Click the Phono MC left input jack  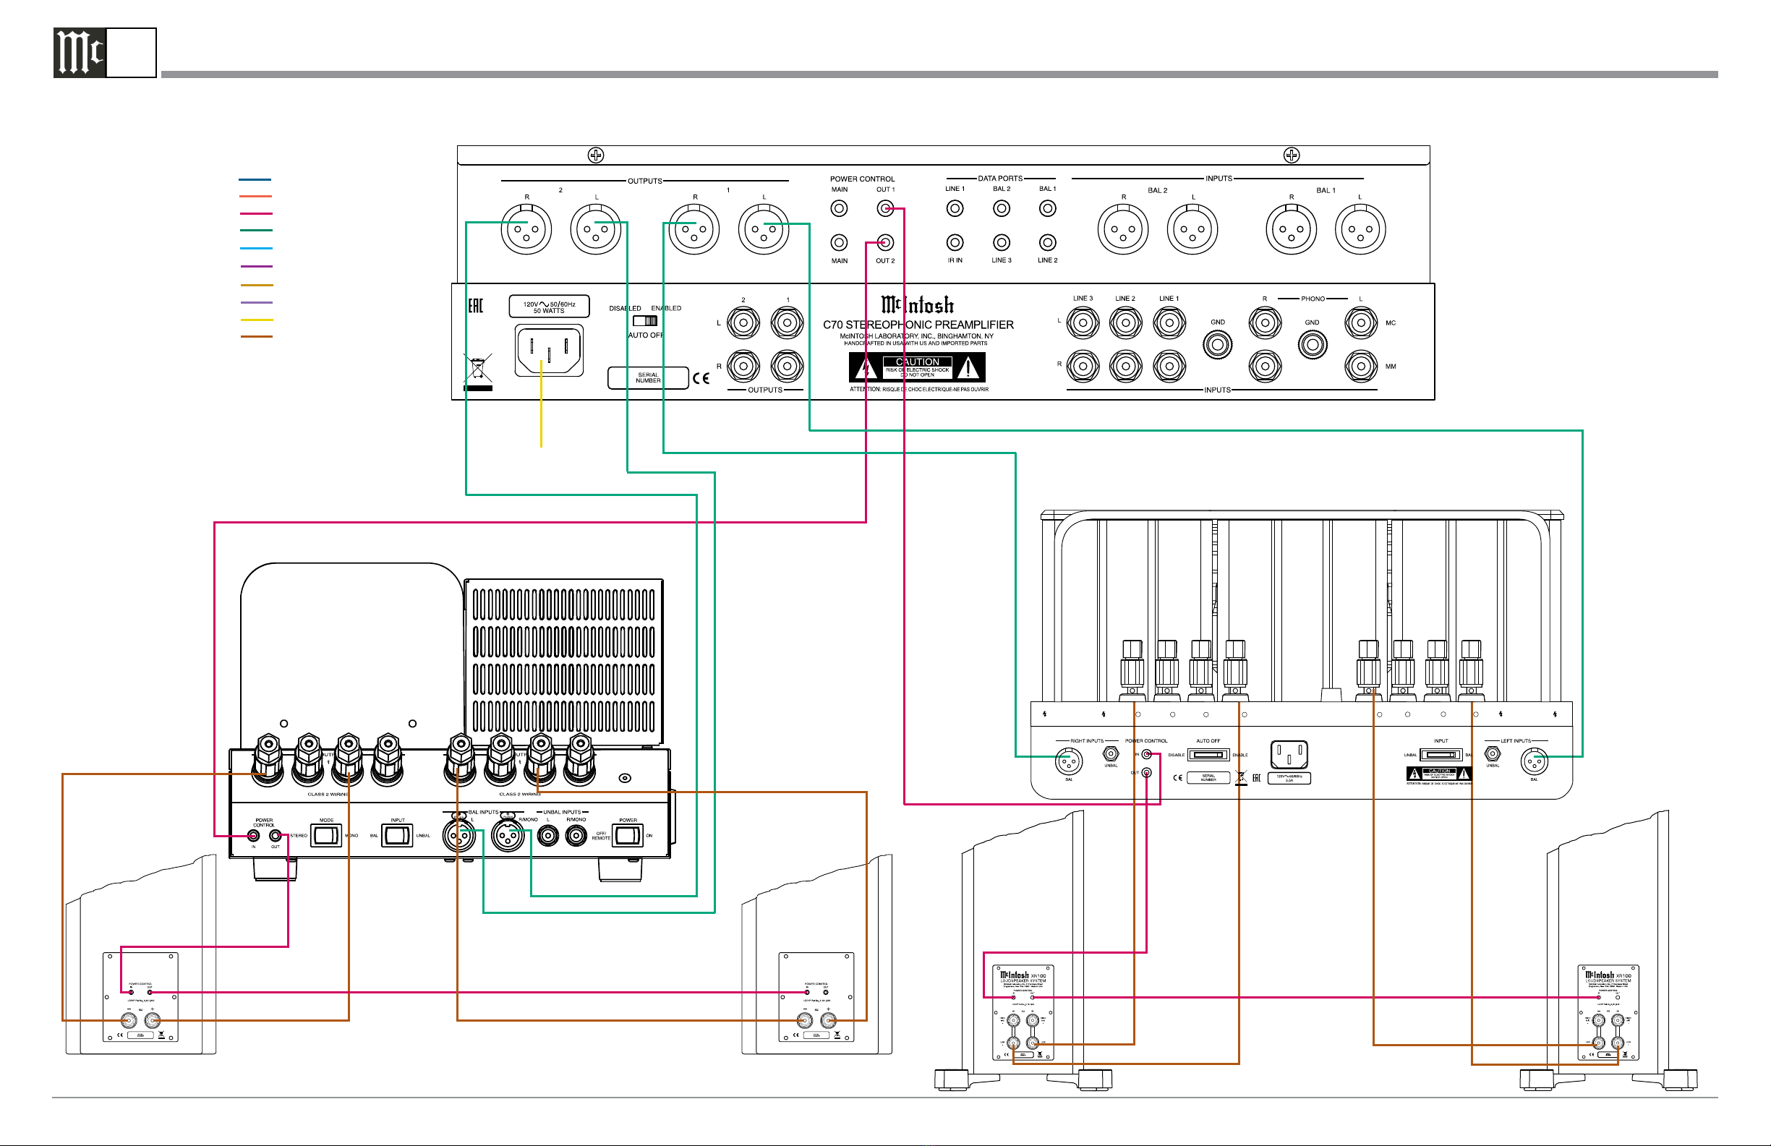[x=1360, y=323]
